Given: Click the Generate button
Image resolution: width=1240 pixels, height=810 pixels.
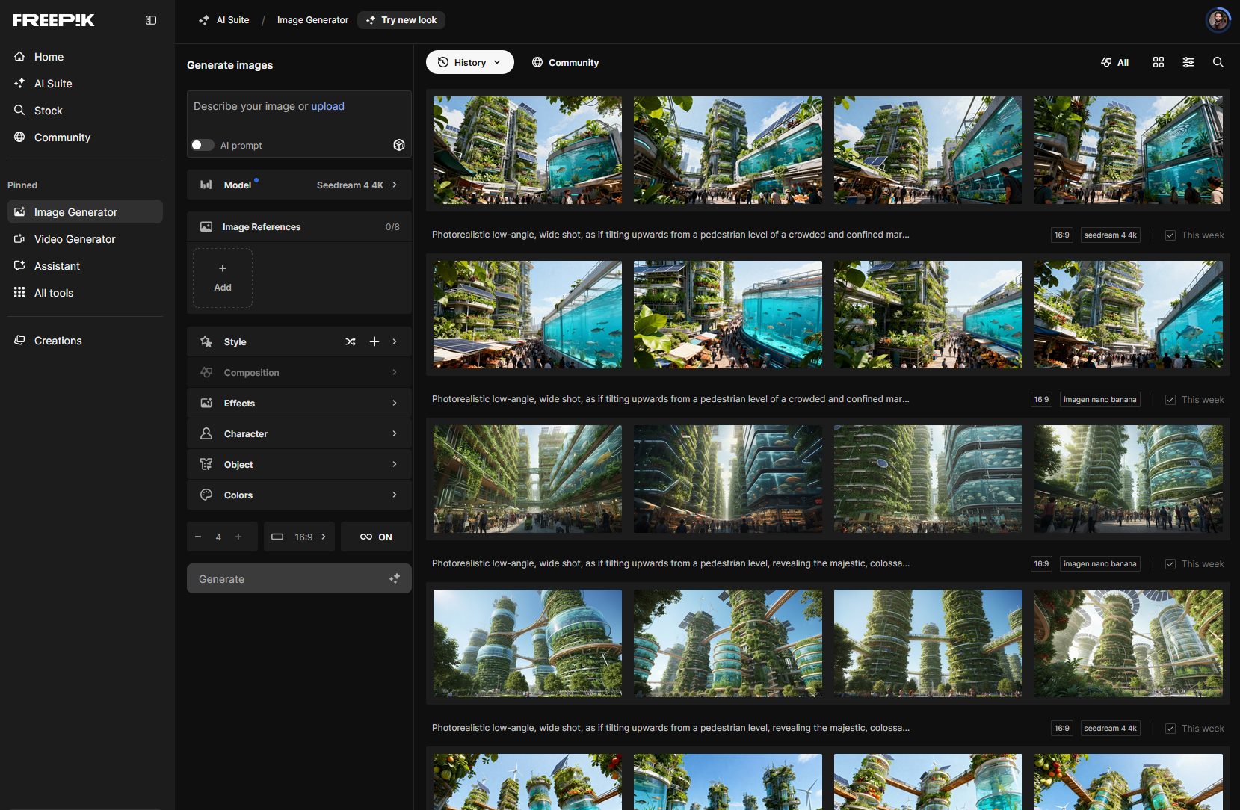Looking at the screenshot, I should (299, 579).
